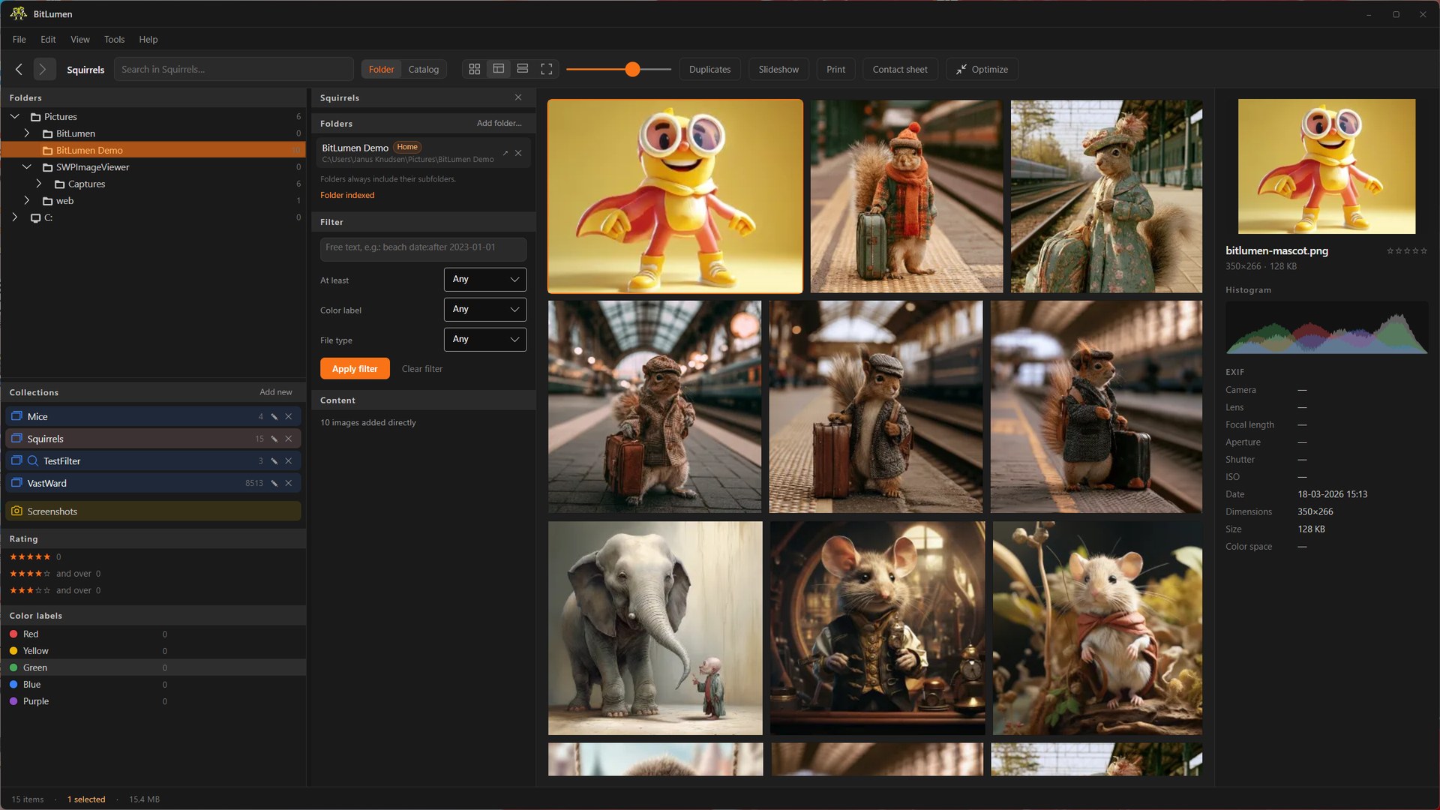Click the Search in Squirrels field

click(233, 69)
